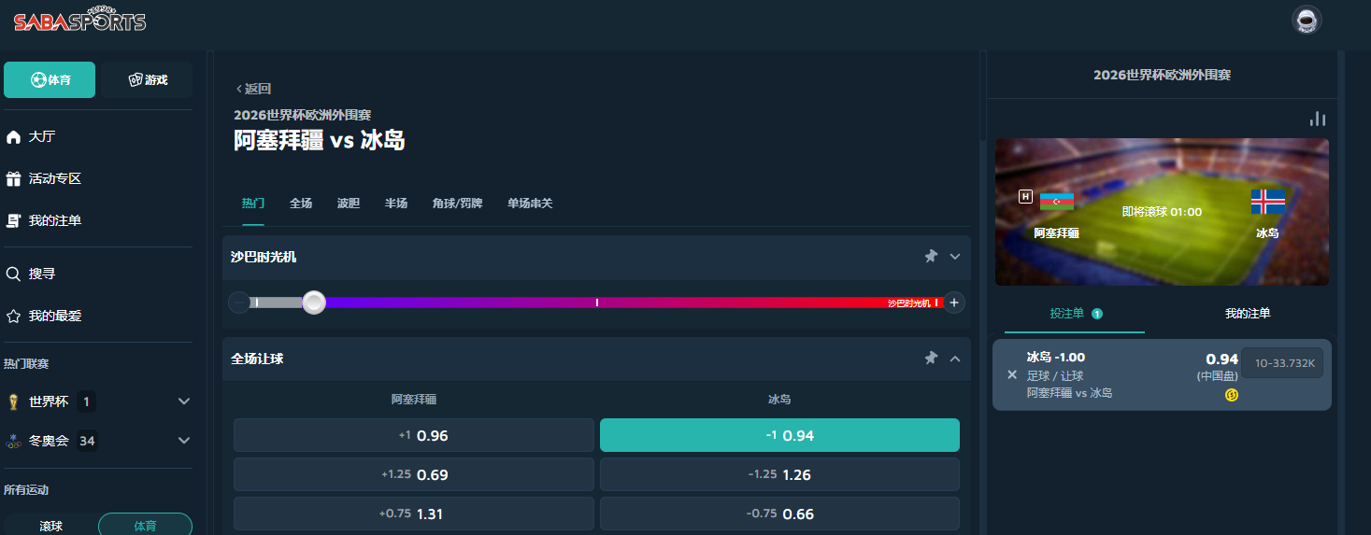Switch to the 波胆 tab

349,203
